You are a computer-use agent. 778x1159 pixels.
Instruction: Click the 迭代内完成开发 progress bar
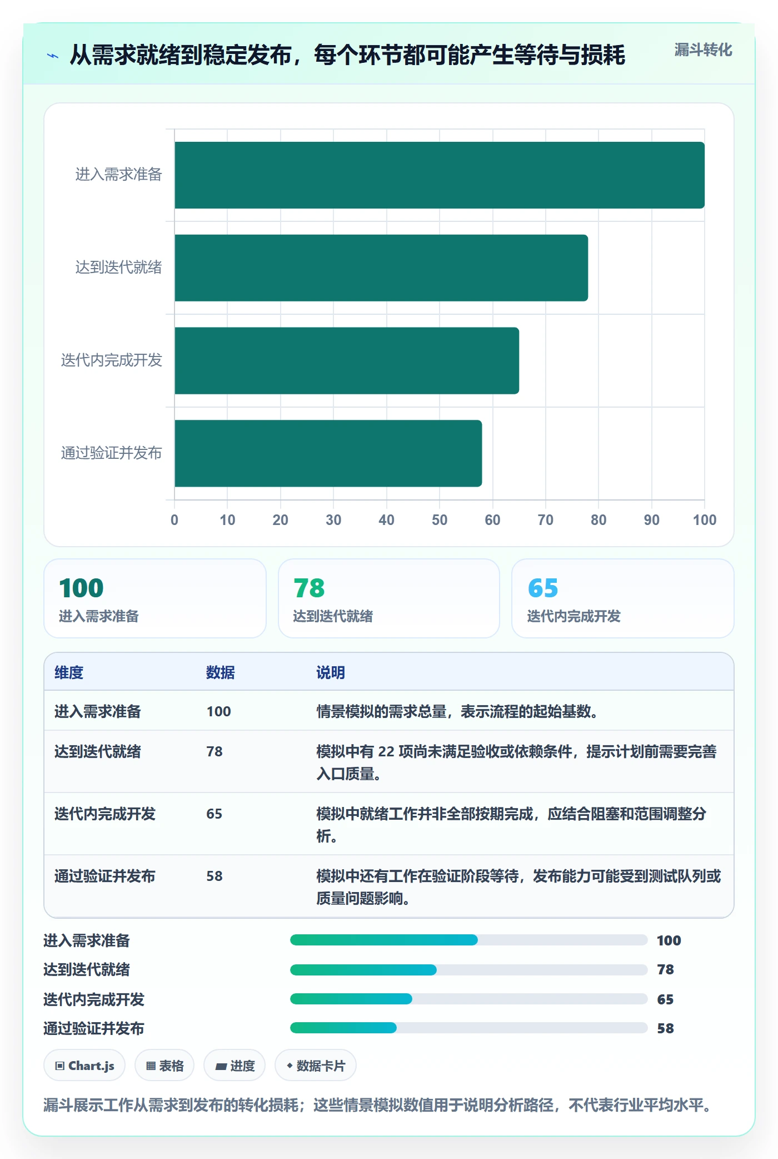(468, 999)
